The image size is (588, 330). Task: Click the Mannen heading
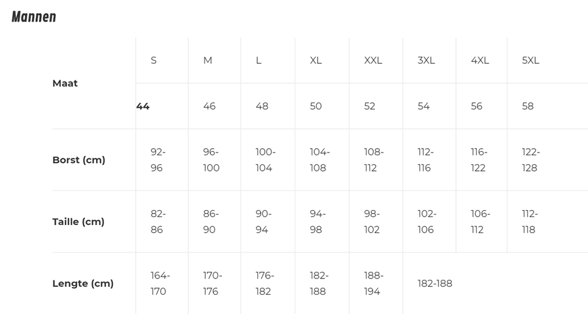[x=34, y=17]
